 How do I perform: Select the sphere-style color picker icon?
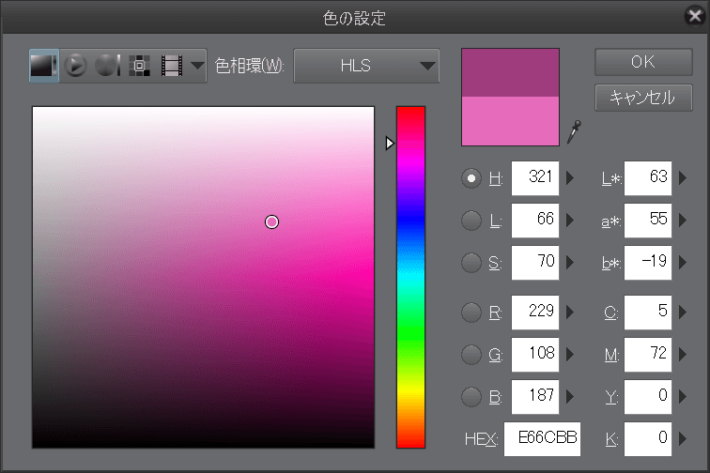click(107, 66)
